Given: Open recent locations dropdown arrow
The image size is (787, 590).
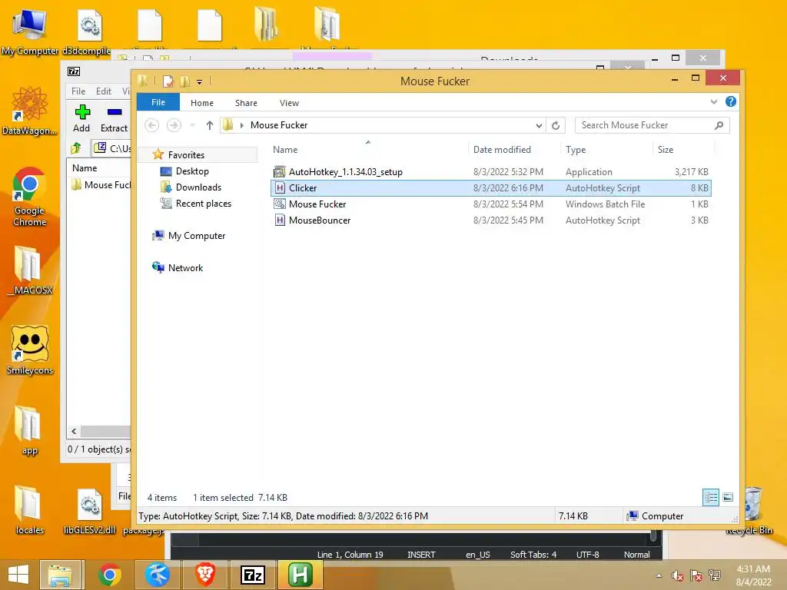Looking at the screenshot, I should (x=192, y=125).
